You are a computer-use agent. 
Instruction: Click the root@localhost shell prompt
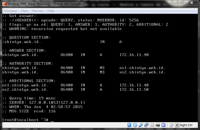click(x=25, y=120)
